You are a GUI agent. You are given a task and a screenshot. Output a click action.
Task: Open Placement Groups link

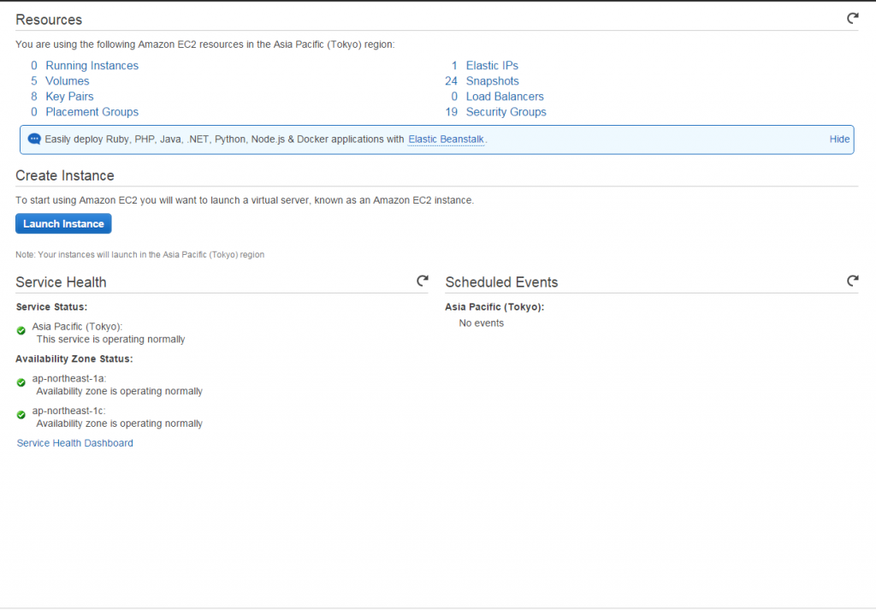pos(92,112)
